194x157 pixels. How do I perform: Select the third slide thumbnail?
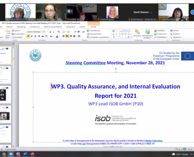tap(5, 95)
